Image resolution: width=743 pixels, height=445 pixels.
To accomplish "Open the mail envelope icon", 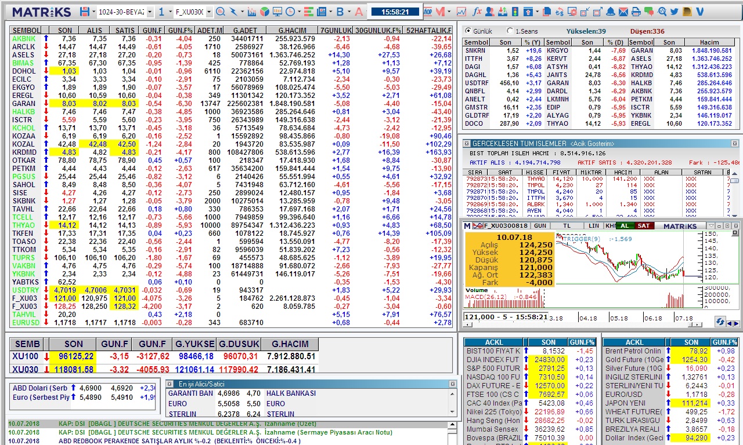I will [x=623, y=12].
